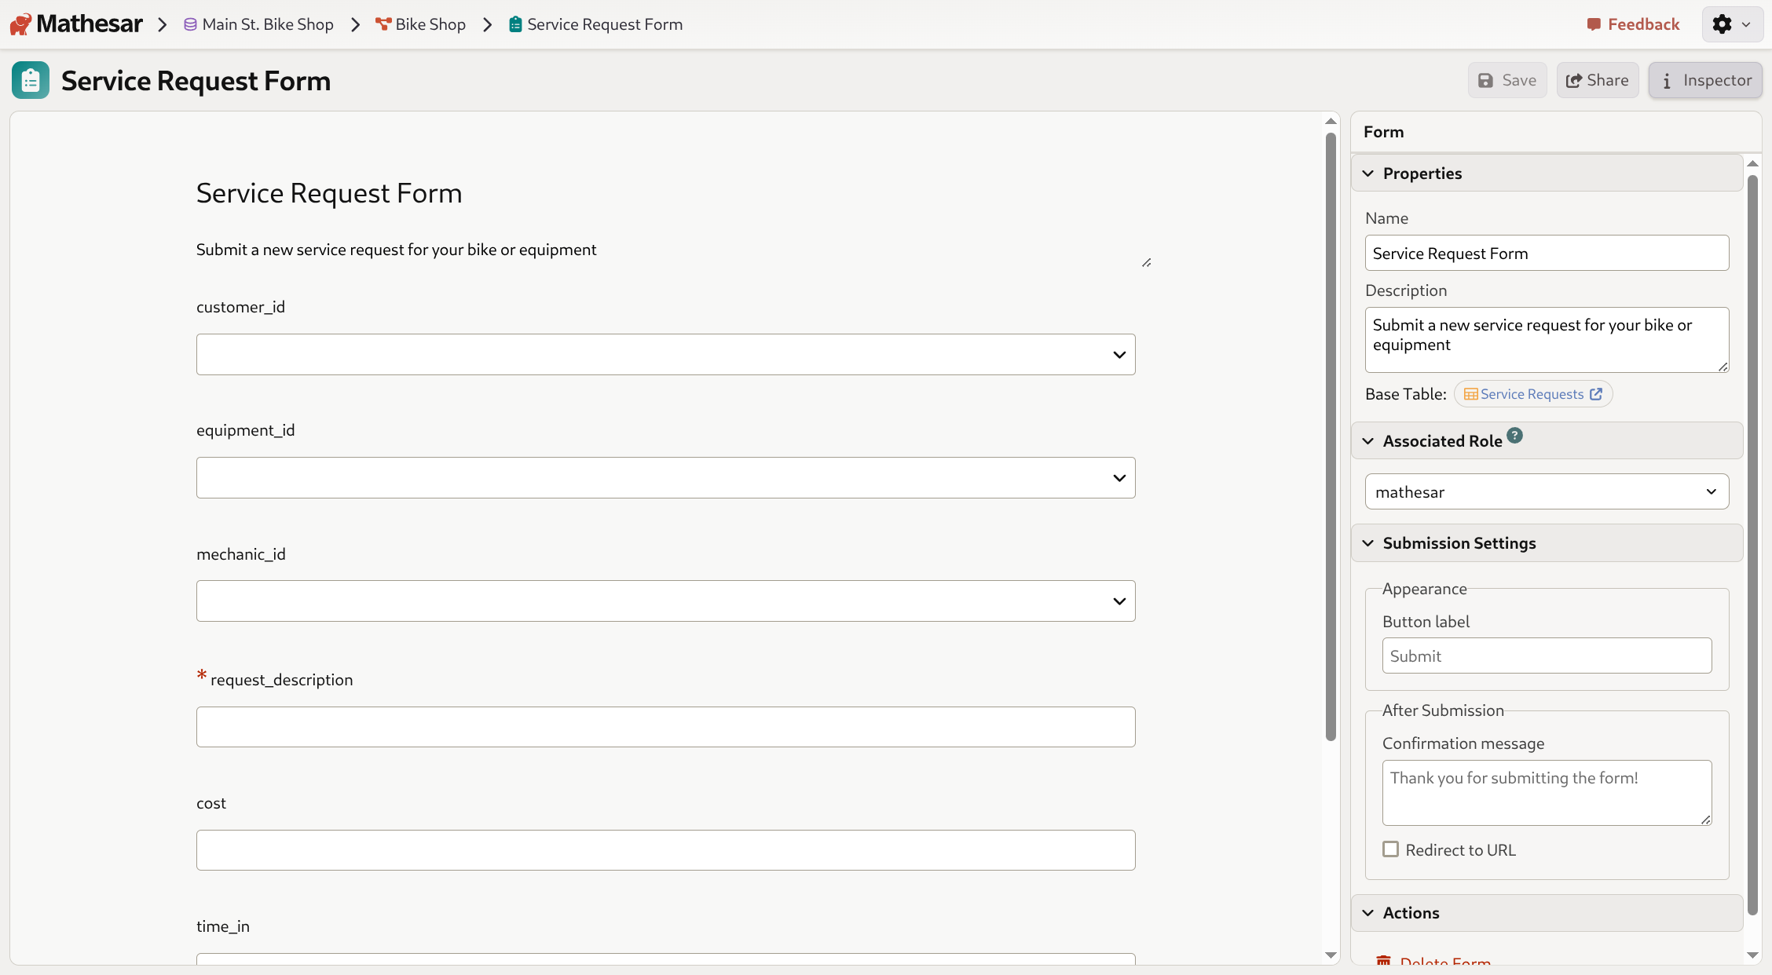The height and width of the screenshot is (975, 1772).
Task: Click the Save disk icon
Action: click(1485, 80)
